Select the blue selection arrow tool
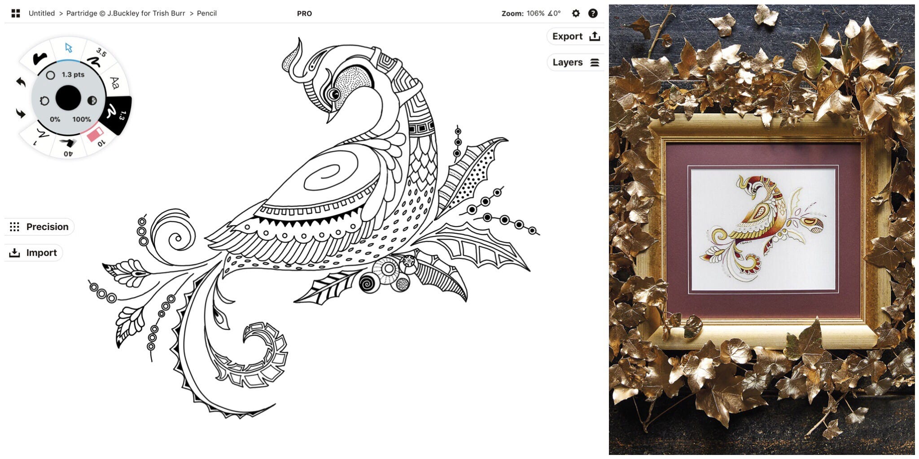Screen dimensions: 919x459 [68, 48]
